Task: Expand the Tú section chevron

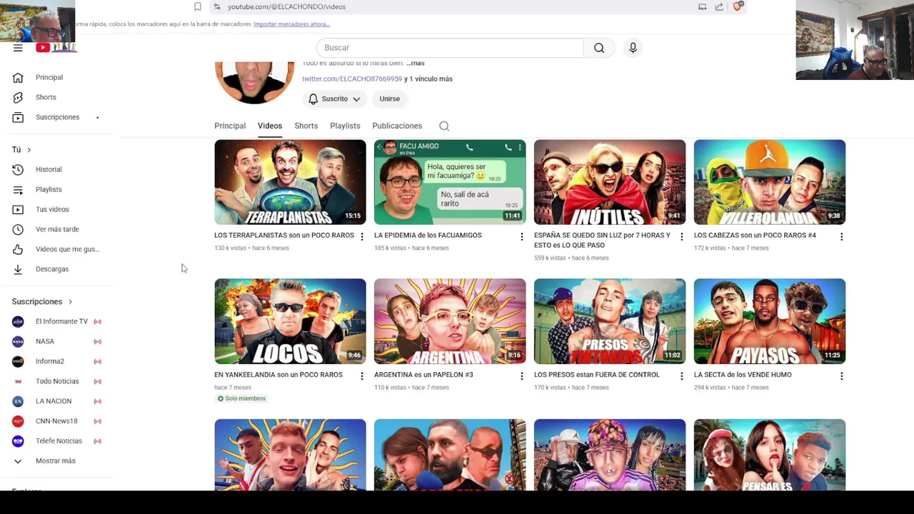Action: tap(29, 150)
